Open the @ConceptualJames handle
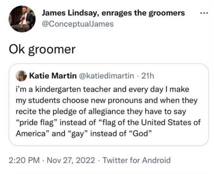 click(78, 24)
